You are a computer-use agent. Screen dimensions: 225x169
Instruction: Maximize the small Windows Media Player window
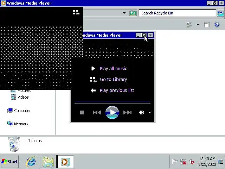point(144,35)
